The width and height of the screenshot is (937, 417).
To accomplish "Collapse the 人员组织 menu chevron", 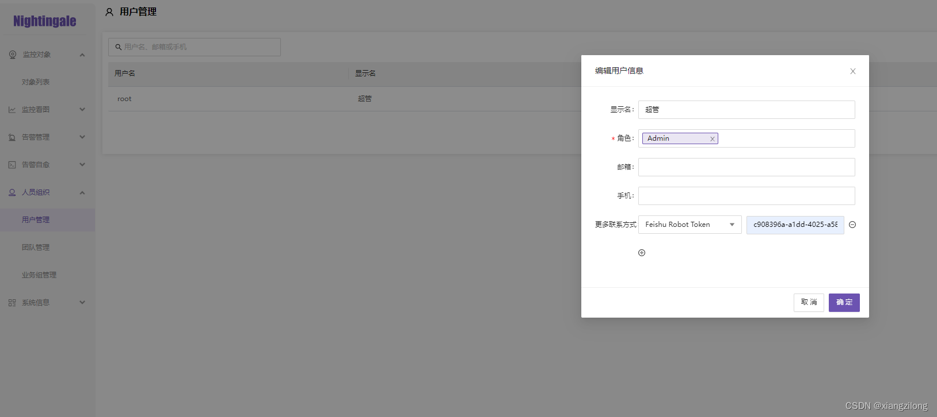I will tap(82, 193).
